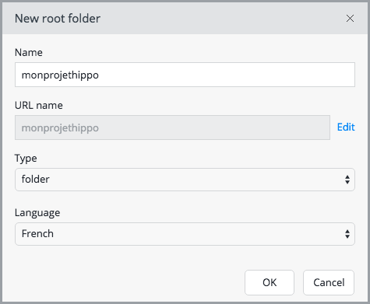Open the Language dropdown showing French
The width and height of the screenshot is (370, 304).
[185, 234]
